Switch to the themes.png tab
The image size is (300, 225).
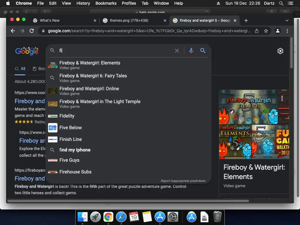pos(134,21)
